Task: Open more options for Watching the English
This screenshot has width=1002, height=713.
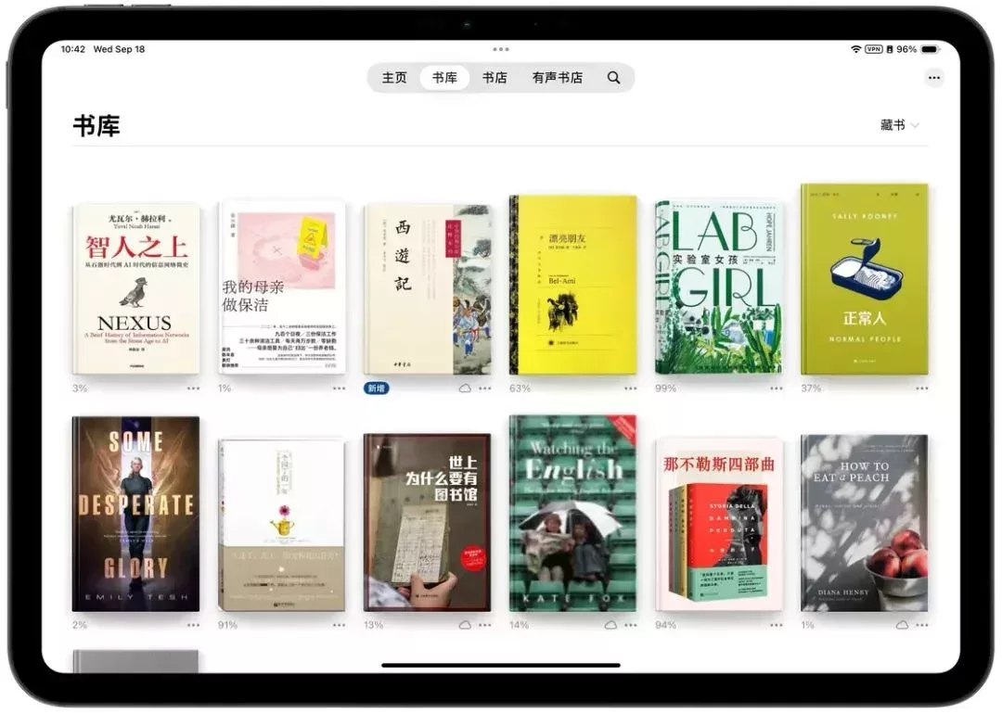Action: (x=631, y=626)
